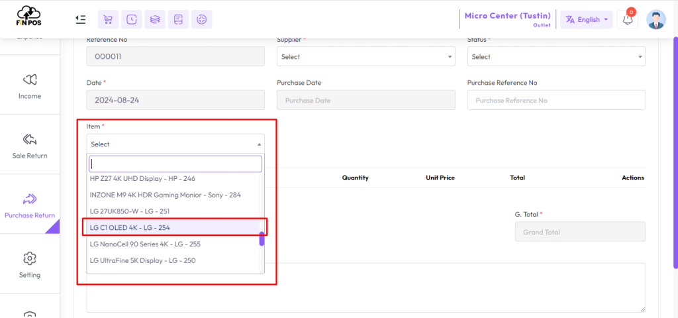Click the Sale Return arrows icon

click(30, 139)
